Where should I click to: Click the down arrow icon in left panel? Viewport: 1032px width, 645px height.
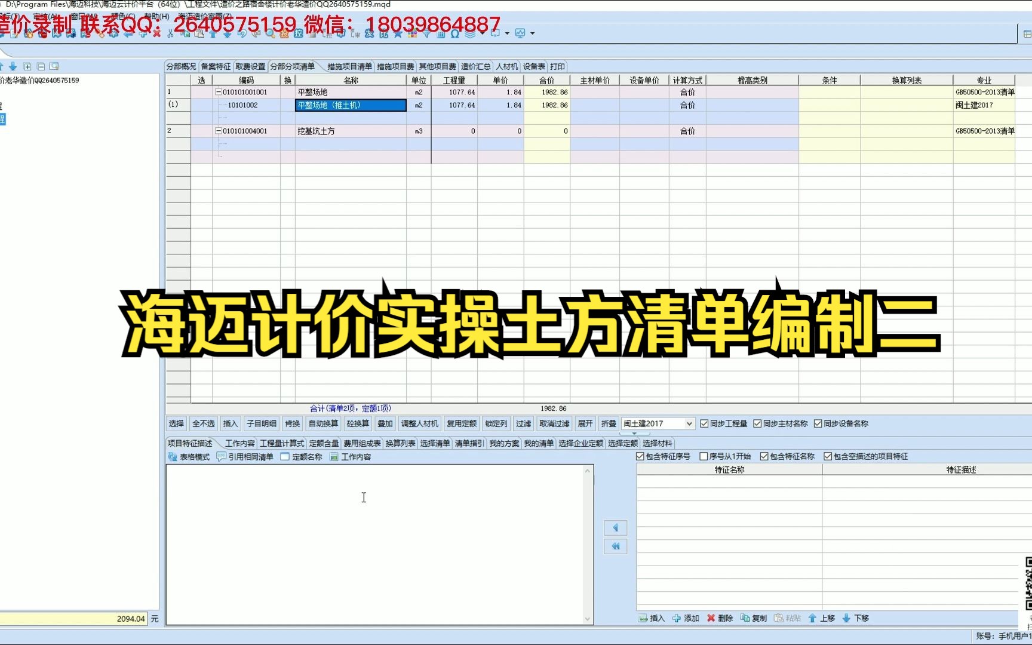click(x=13, y=66)
